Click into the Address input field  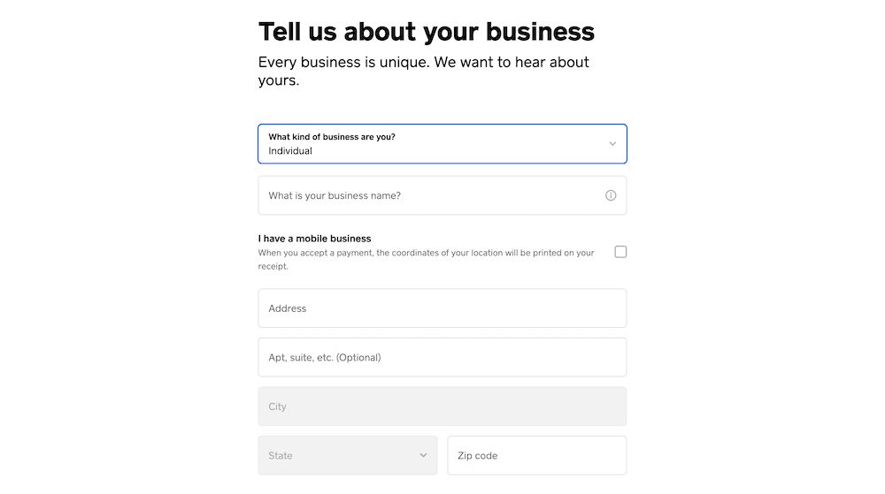tap(442, 308)
